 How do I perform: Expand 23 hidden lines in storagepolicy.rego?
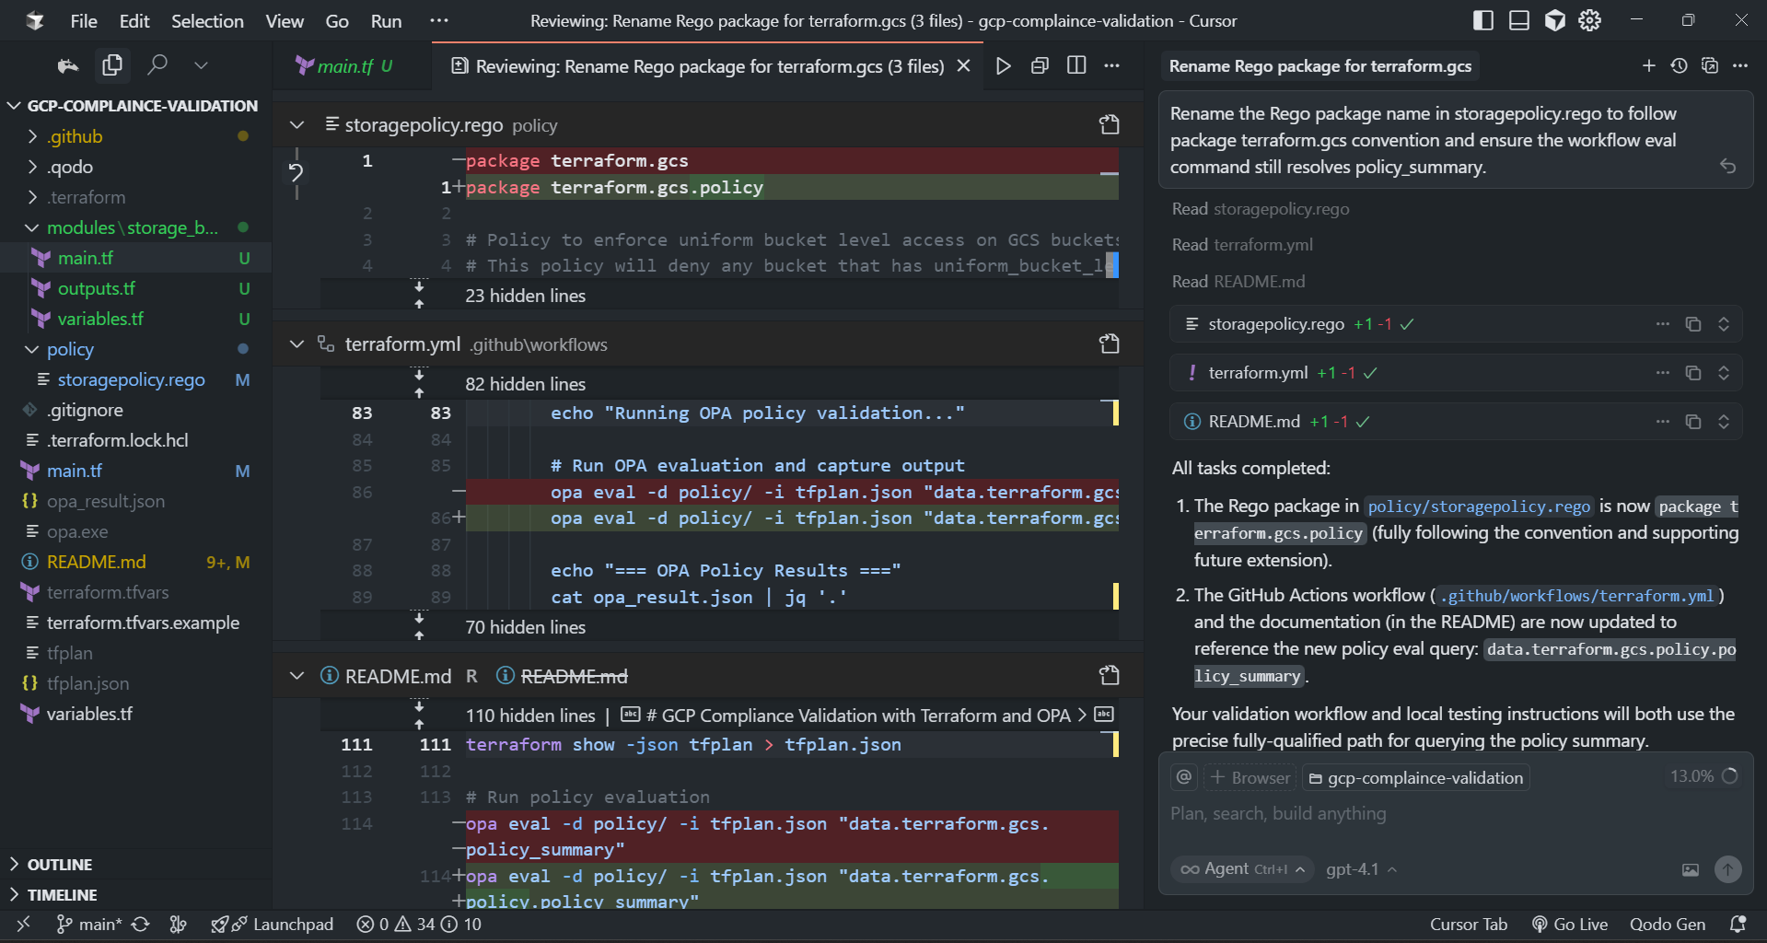[x=419, y=296]
